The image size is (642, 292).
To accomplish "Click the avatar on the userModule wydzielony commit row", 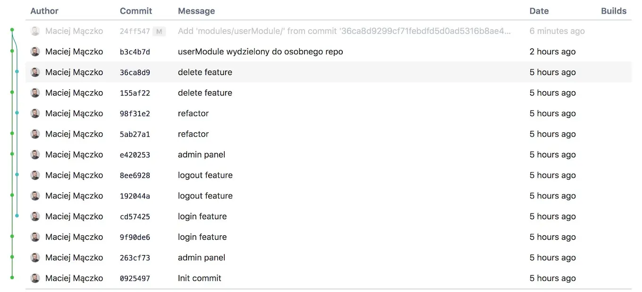I will (35, 52).
